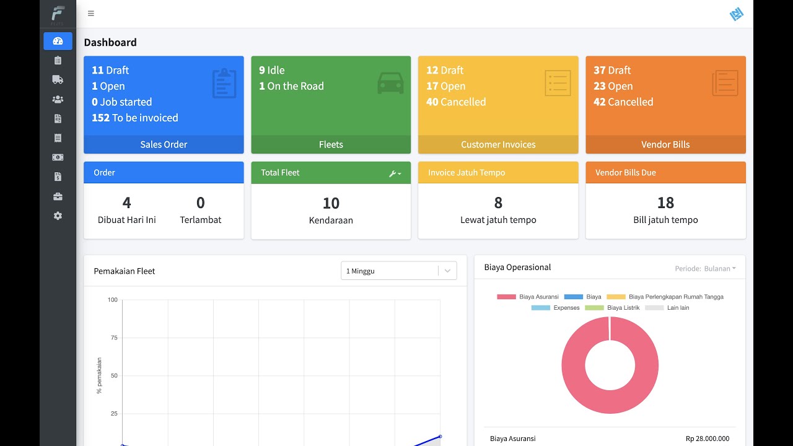
Task: Open the truck icon in the sidebar
Action: tap(58, 79)
